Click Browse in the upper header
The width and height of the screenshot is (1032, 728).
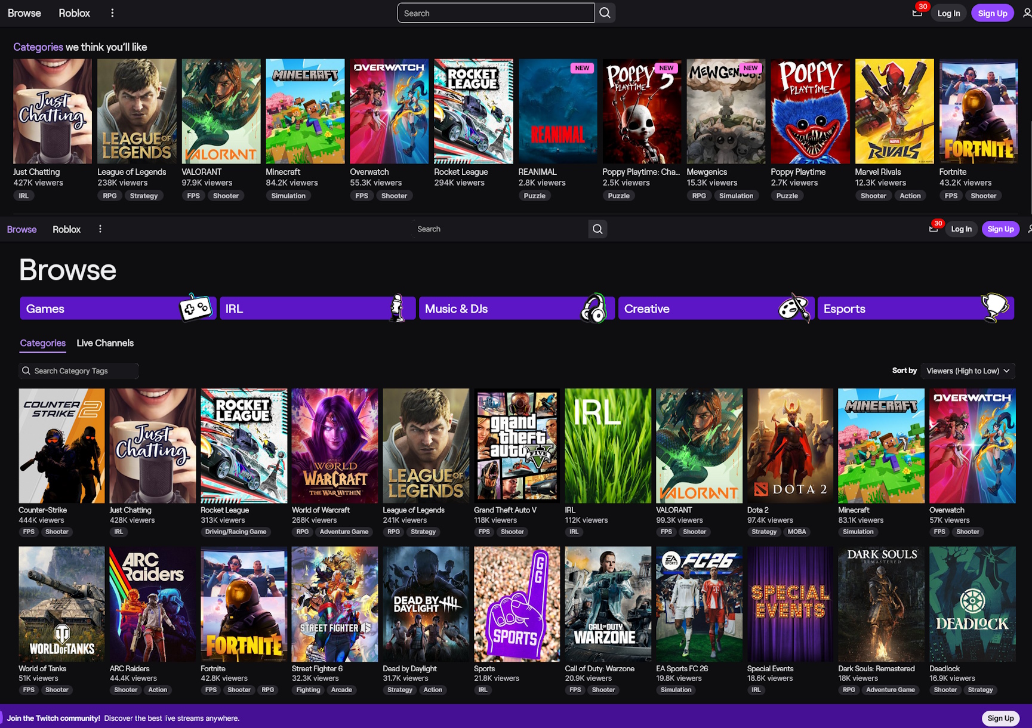[24, 13]
